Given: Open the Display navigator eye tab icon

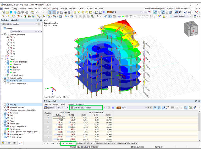Looking at the screenshot, I should 9,143.
